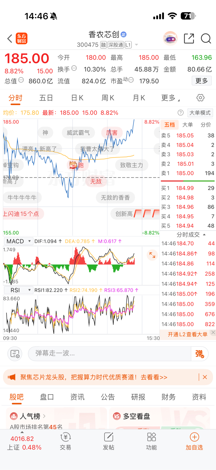Screen dimensions: 216x470
Task: Open chart settings gear icon
Action: [x=201, y=98]
